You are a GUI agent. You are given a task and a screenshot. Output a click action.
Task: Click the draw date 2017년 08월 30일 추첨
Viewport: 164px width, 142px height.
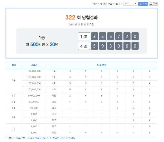(x=81, y=24)
